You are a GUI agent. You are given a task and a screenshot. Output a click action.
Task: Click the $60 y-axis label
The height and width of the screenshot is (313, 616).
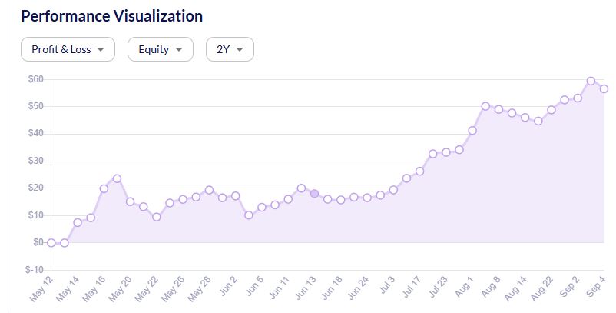35,79
